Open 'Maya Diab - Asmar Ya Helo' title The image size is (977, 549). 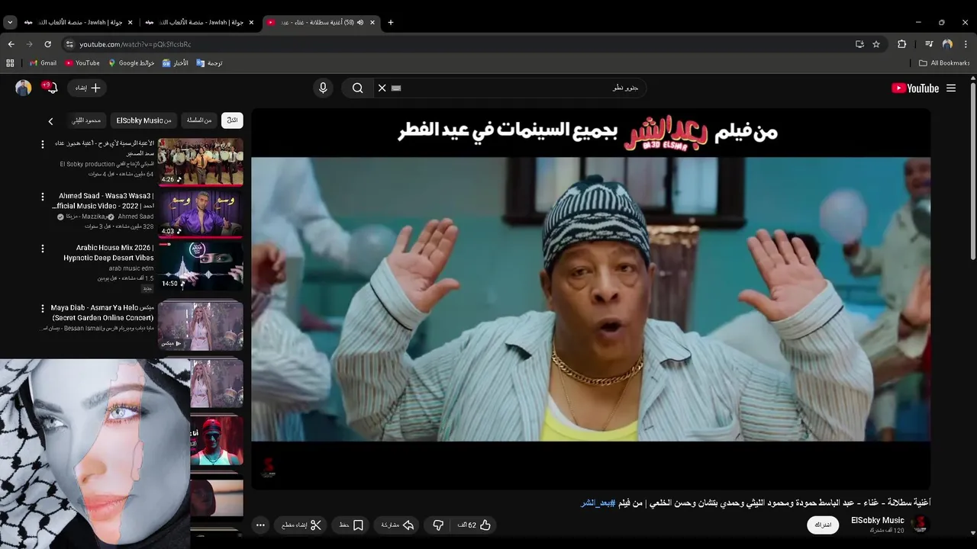[x=102, y=313]
